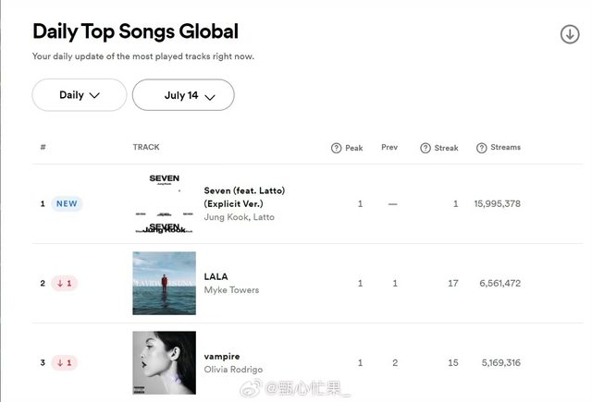This screenshot has height=402, width=592.
Task: Click the down-one rank badge for LALA
Action: coord(65,283)
